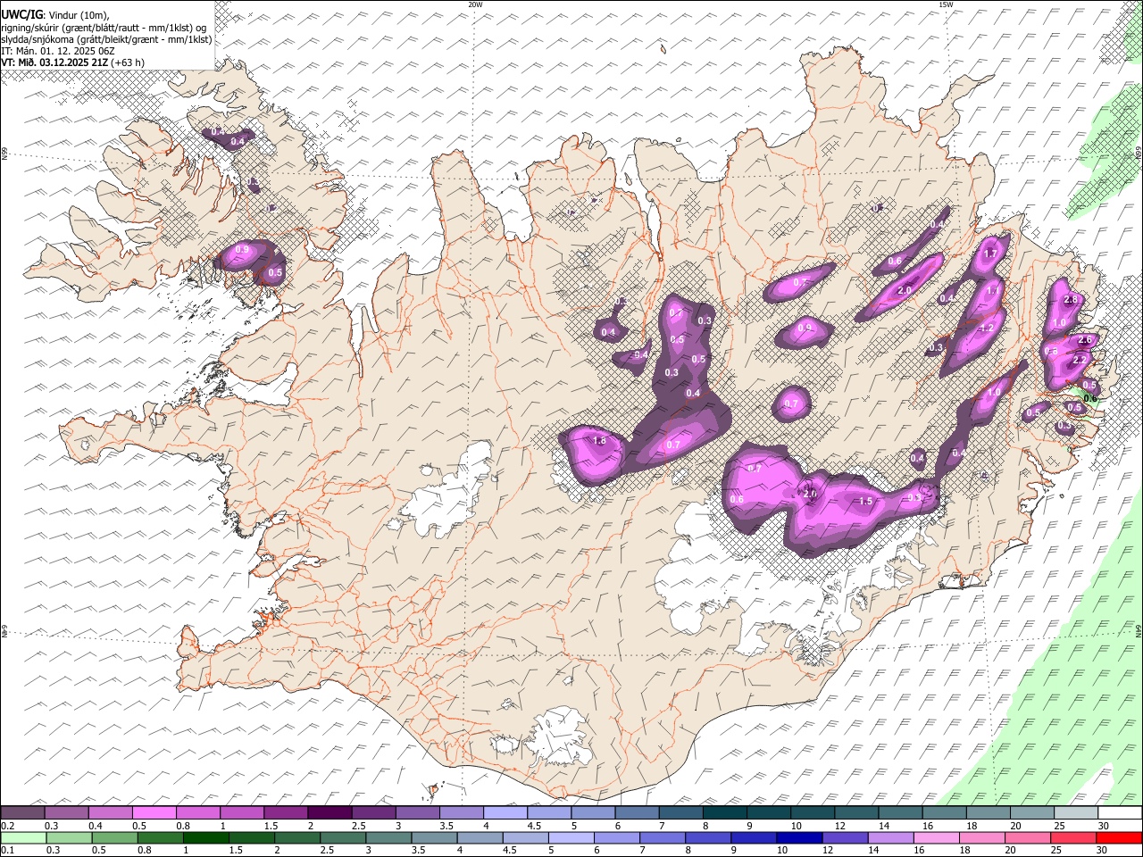
Task: Click the IT: Mán. 01. 12. 2025 06Z line
Action: point(58,51)
